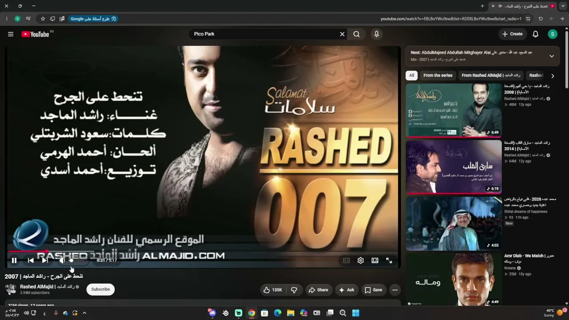Click the Amr Diab - We Maloh title
Viewport: 569px width, 320px height.
pyautogui.click(x=529, y=259)
